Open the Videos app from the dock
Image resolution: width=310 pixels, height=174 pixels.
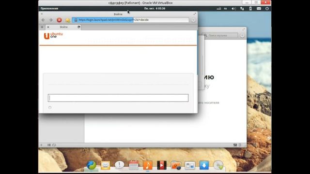[x=162, y=165]
